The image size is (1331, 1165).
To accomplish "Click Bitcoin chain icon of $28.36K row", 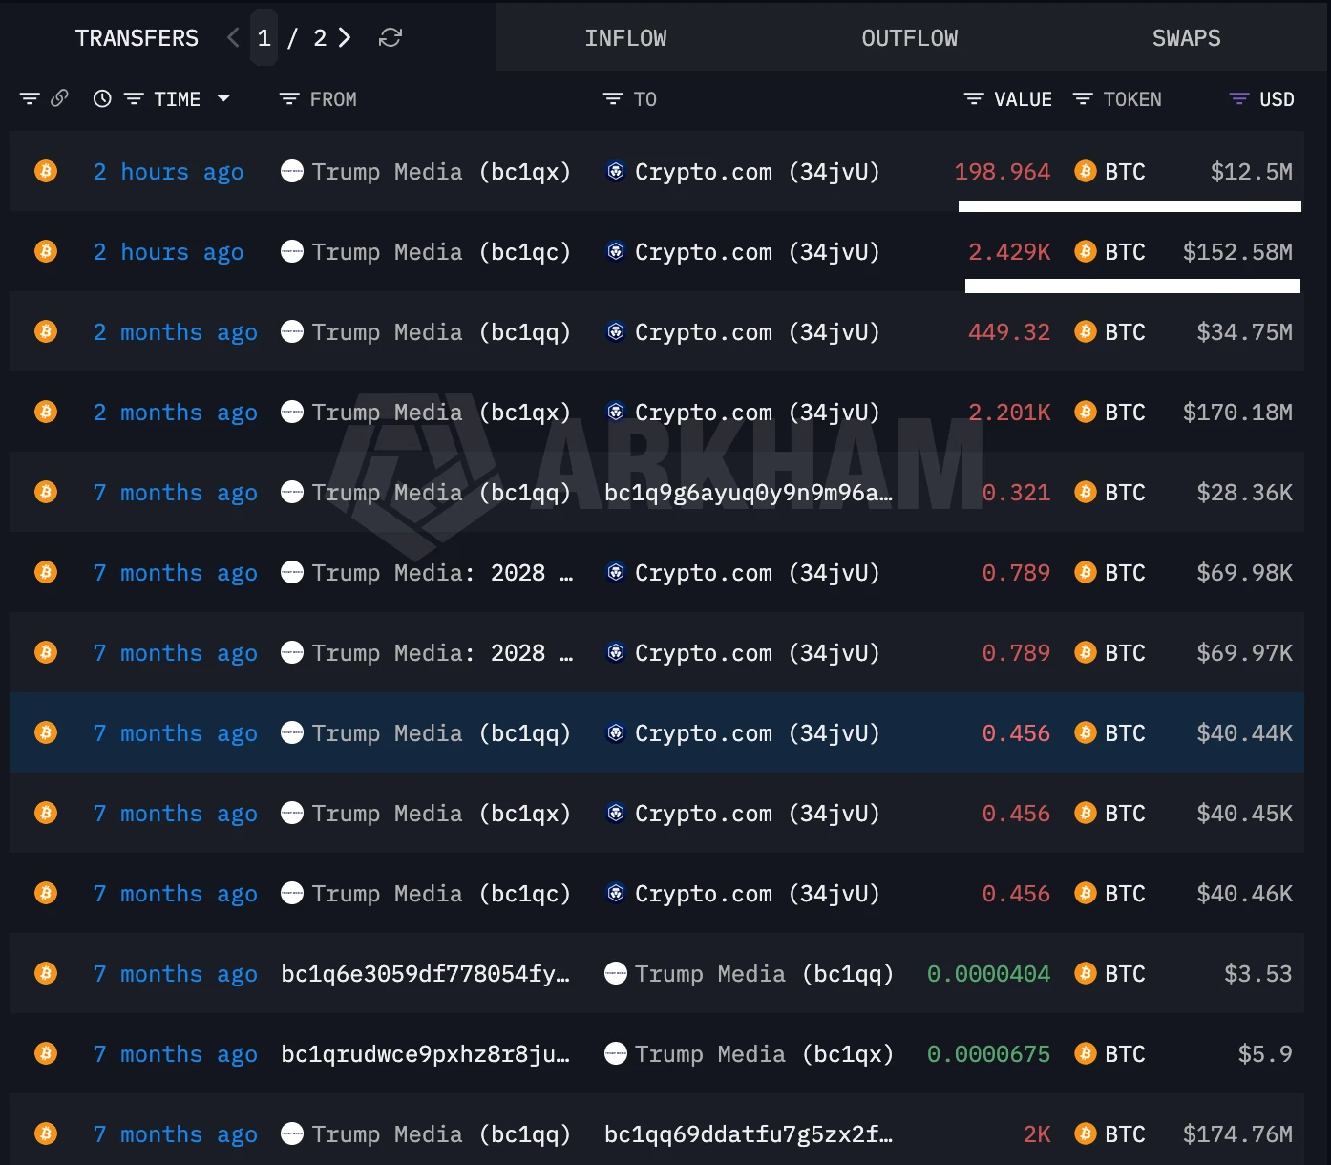I will point(46,492).
